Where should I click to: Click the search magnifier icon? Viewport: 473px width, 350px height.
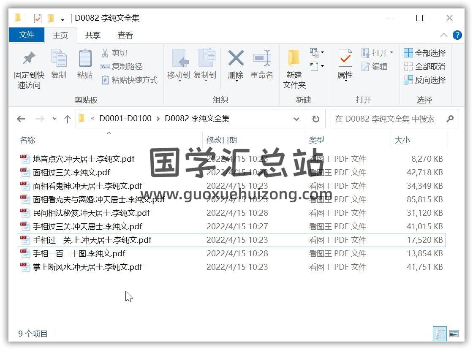(450, 119)
